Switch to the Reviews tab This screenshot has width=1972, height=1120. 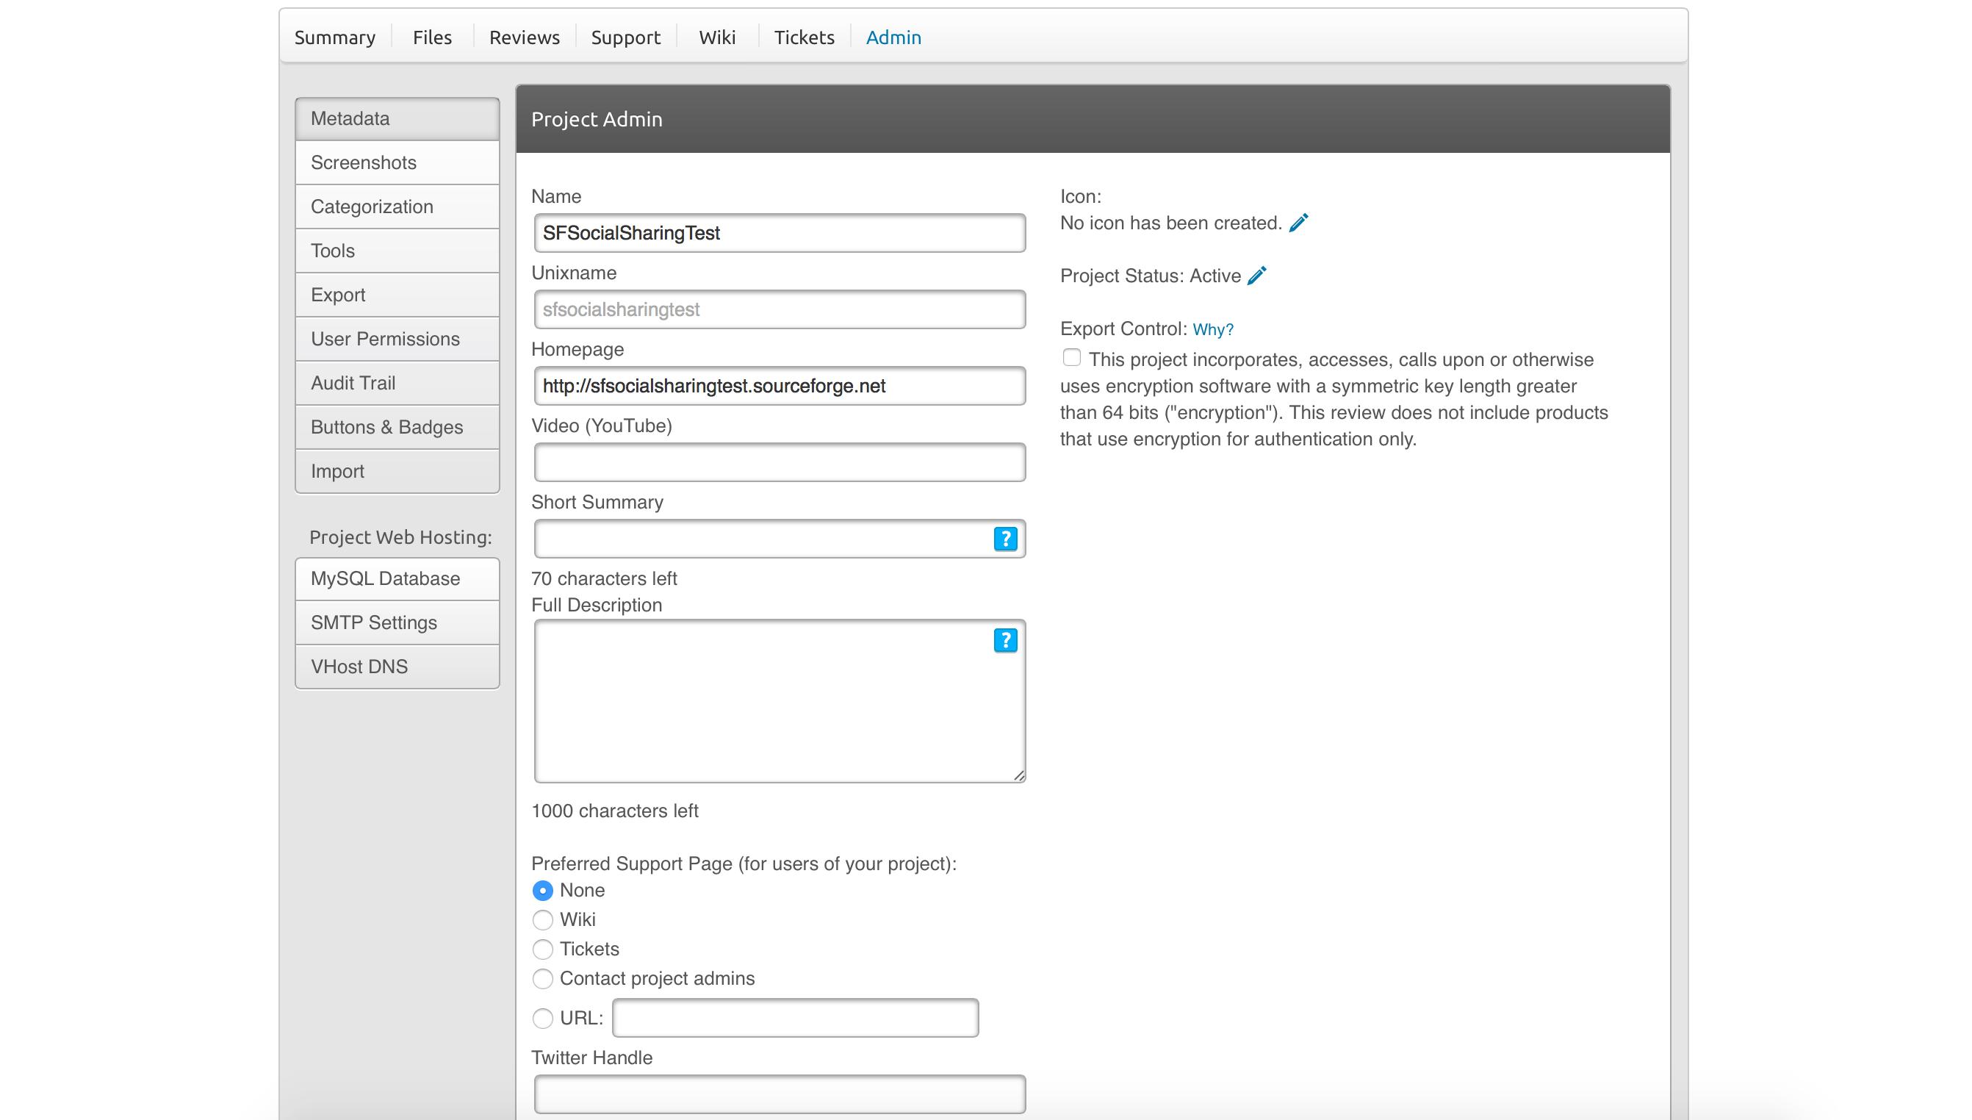tap(525, 37)
